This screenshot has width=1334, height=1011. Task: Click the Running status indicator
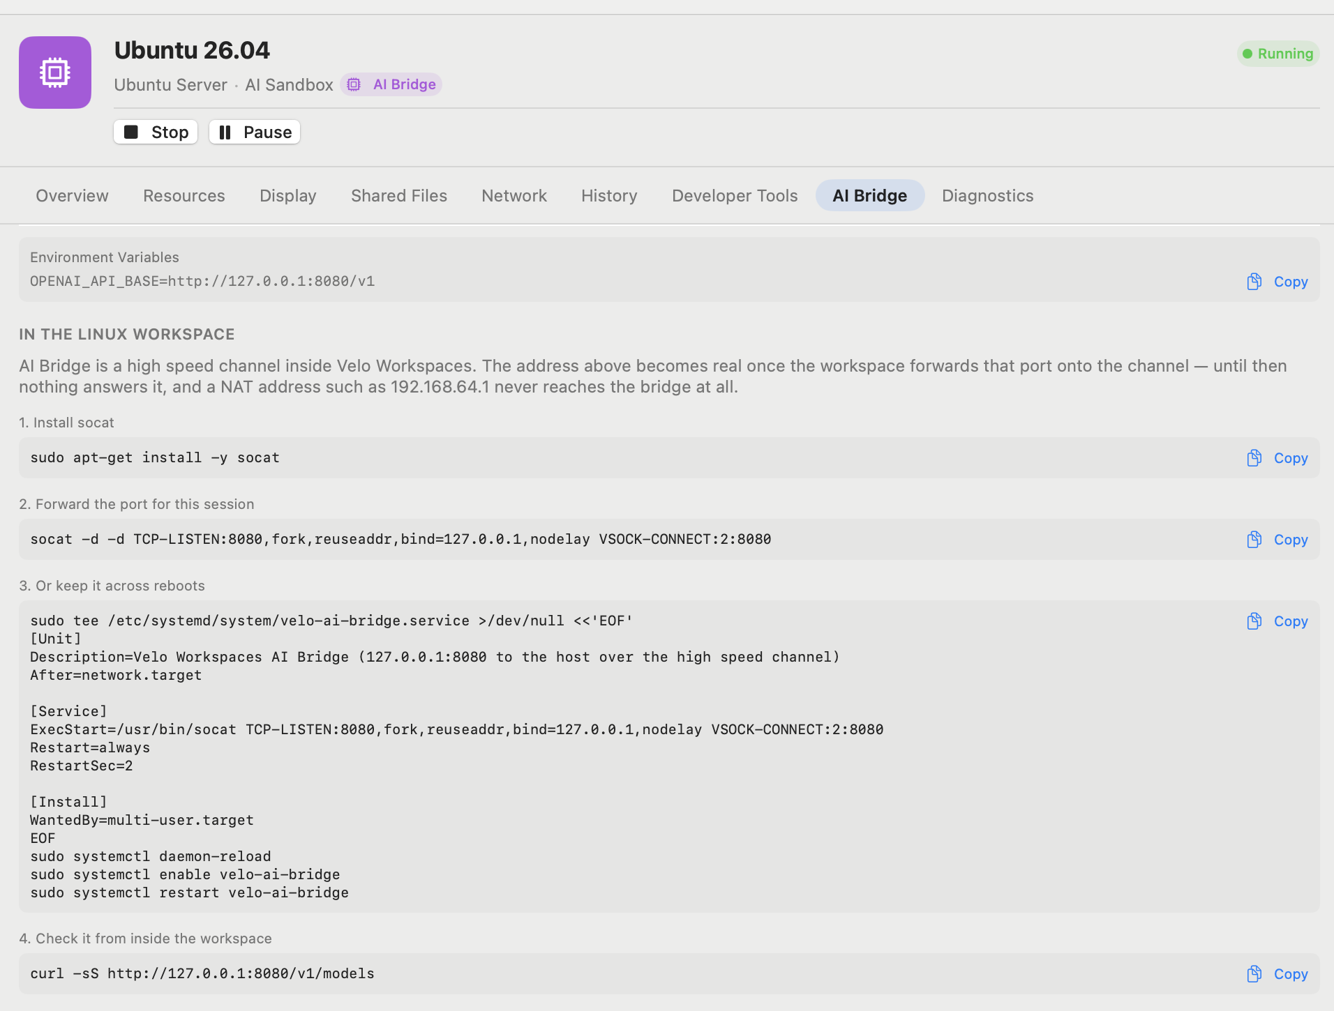(x=1278, y=54)
